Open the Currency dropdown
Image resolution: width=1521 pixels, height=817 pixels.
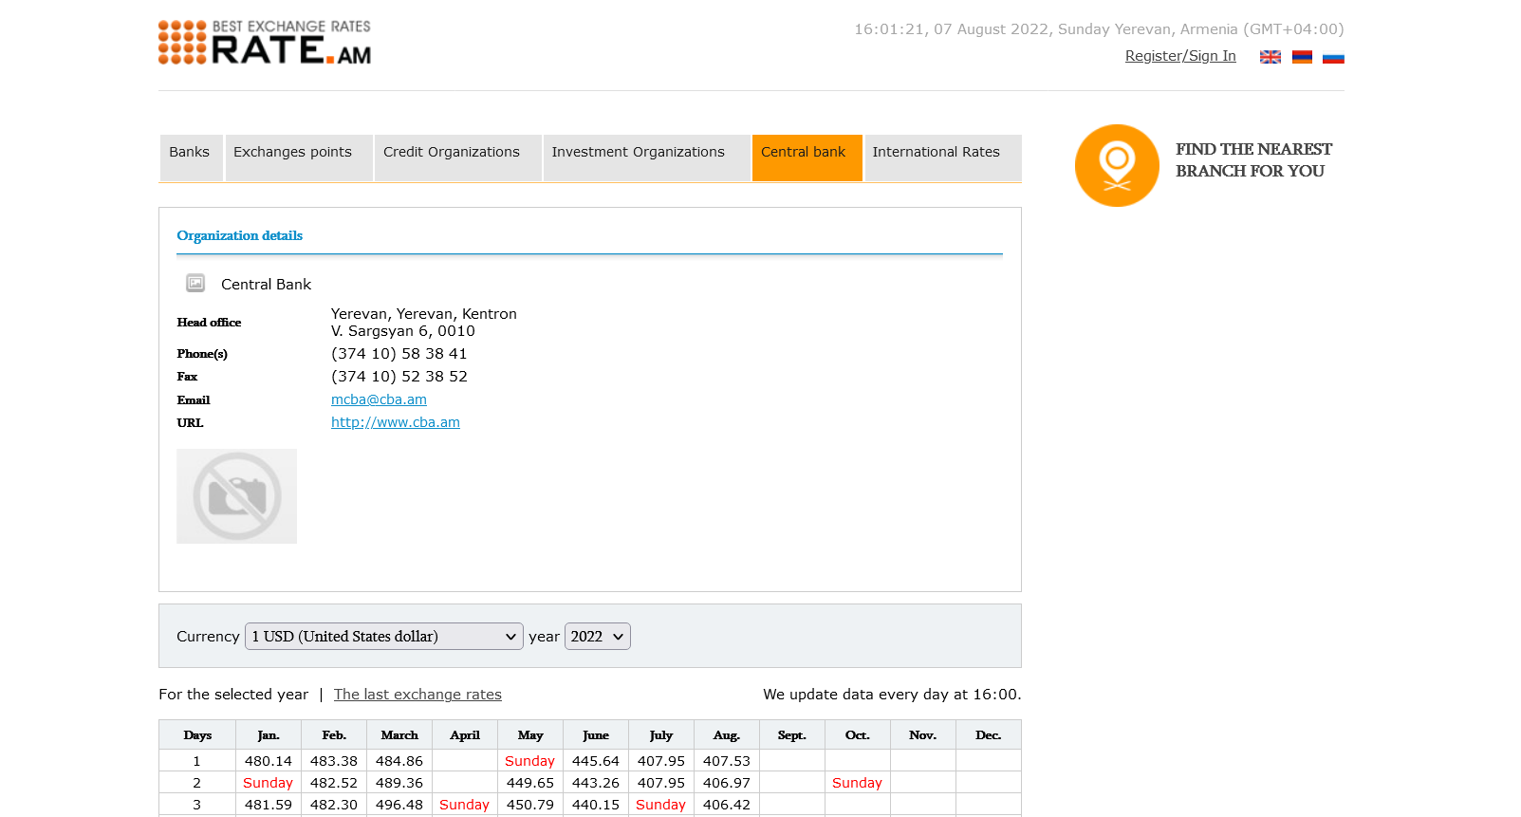(383, 637)
